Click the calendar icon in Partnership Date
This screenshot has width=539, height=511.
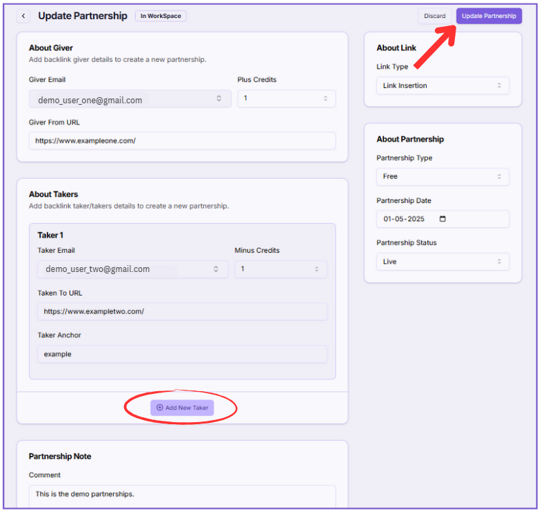coord(443,219)
